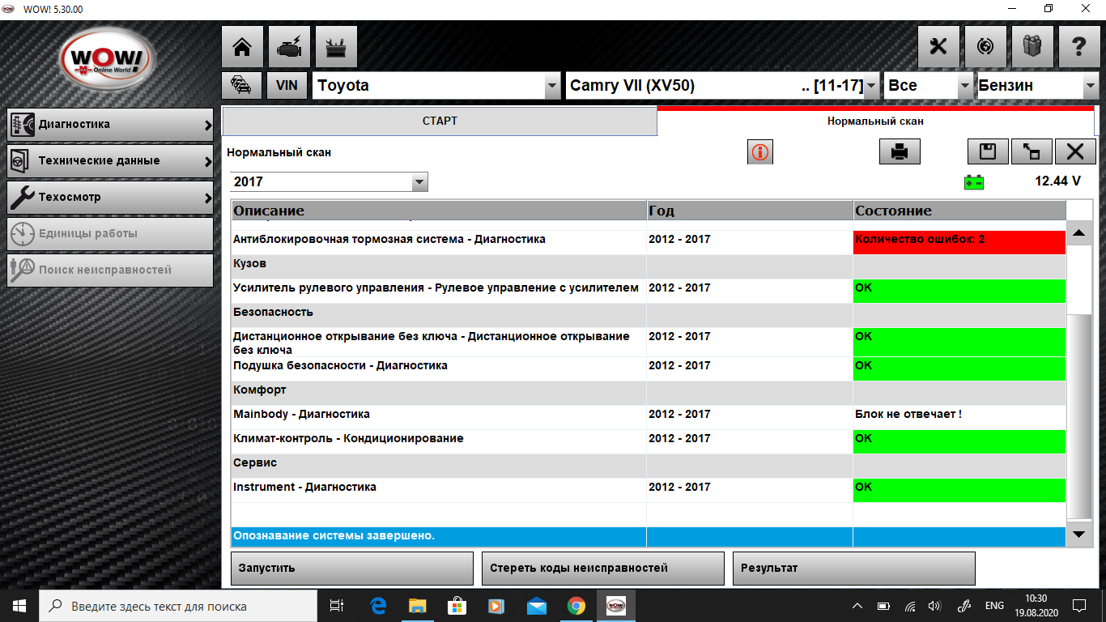Image resolution: width=1106 pixels, height=622 pixels.
Task: Select the Единицы работы item
Action: [110, 234]
